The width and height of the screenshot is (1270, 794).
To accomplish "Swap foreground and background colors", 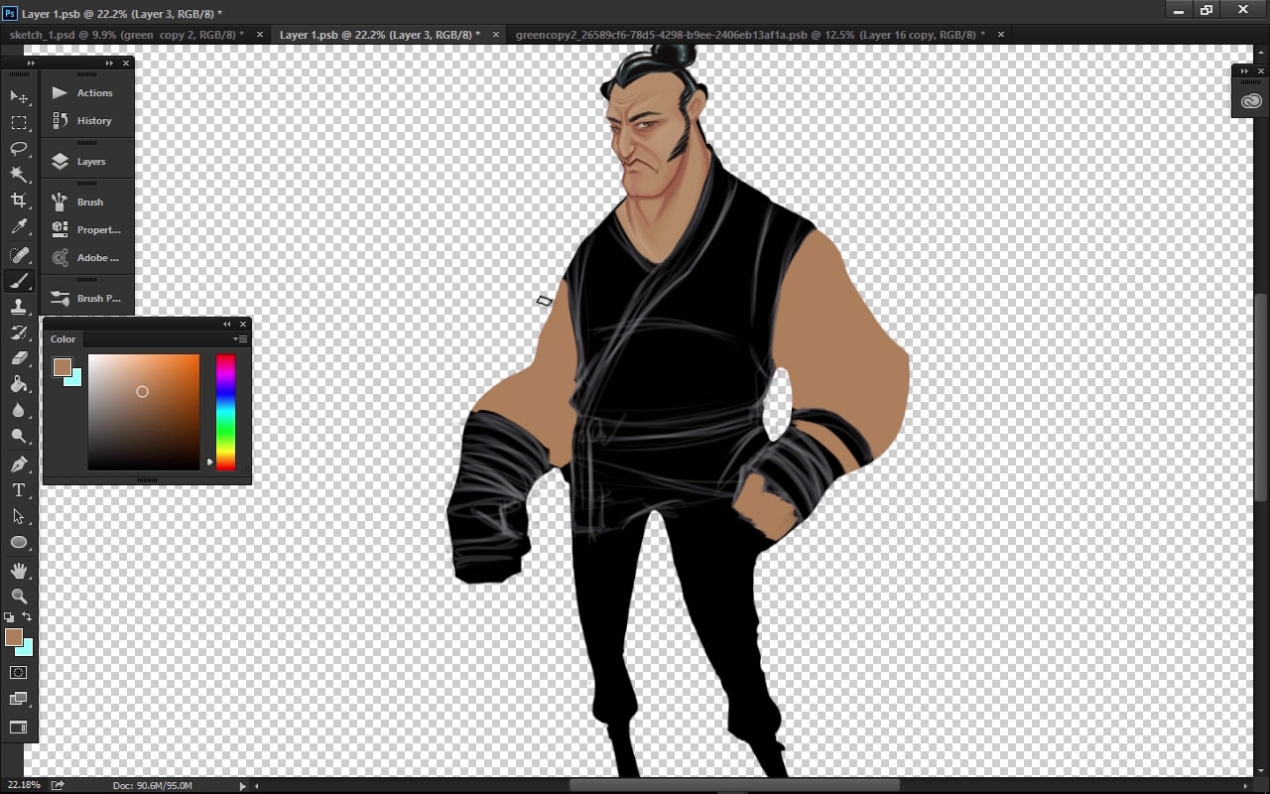I will (27, 617).
